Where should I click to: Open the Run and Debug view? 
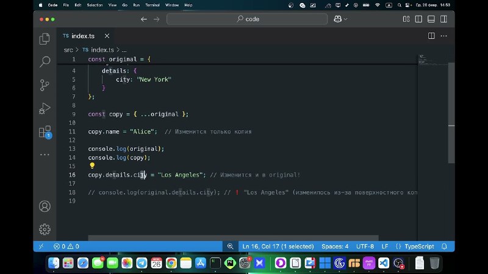pos(45,108)
